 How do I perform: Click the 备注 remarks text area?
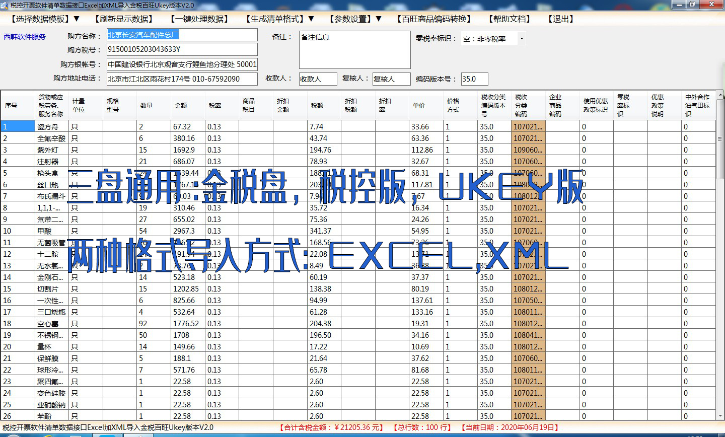pyautogui.click(x=354, y=49)
